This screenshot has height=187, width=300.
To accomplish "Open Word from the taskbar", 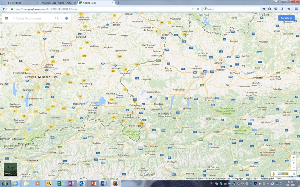I will [103, 184].
